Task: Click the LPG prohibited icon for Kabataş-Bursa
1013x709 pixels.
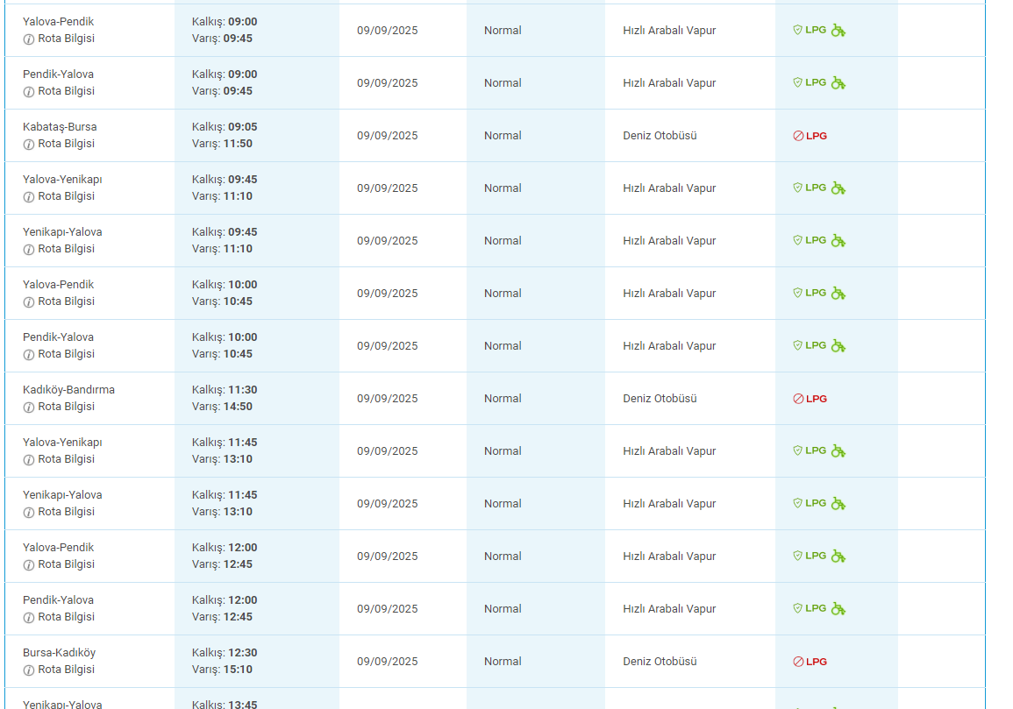Action: point(798,136)
